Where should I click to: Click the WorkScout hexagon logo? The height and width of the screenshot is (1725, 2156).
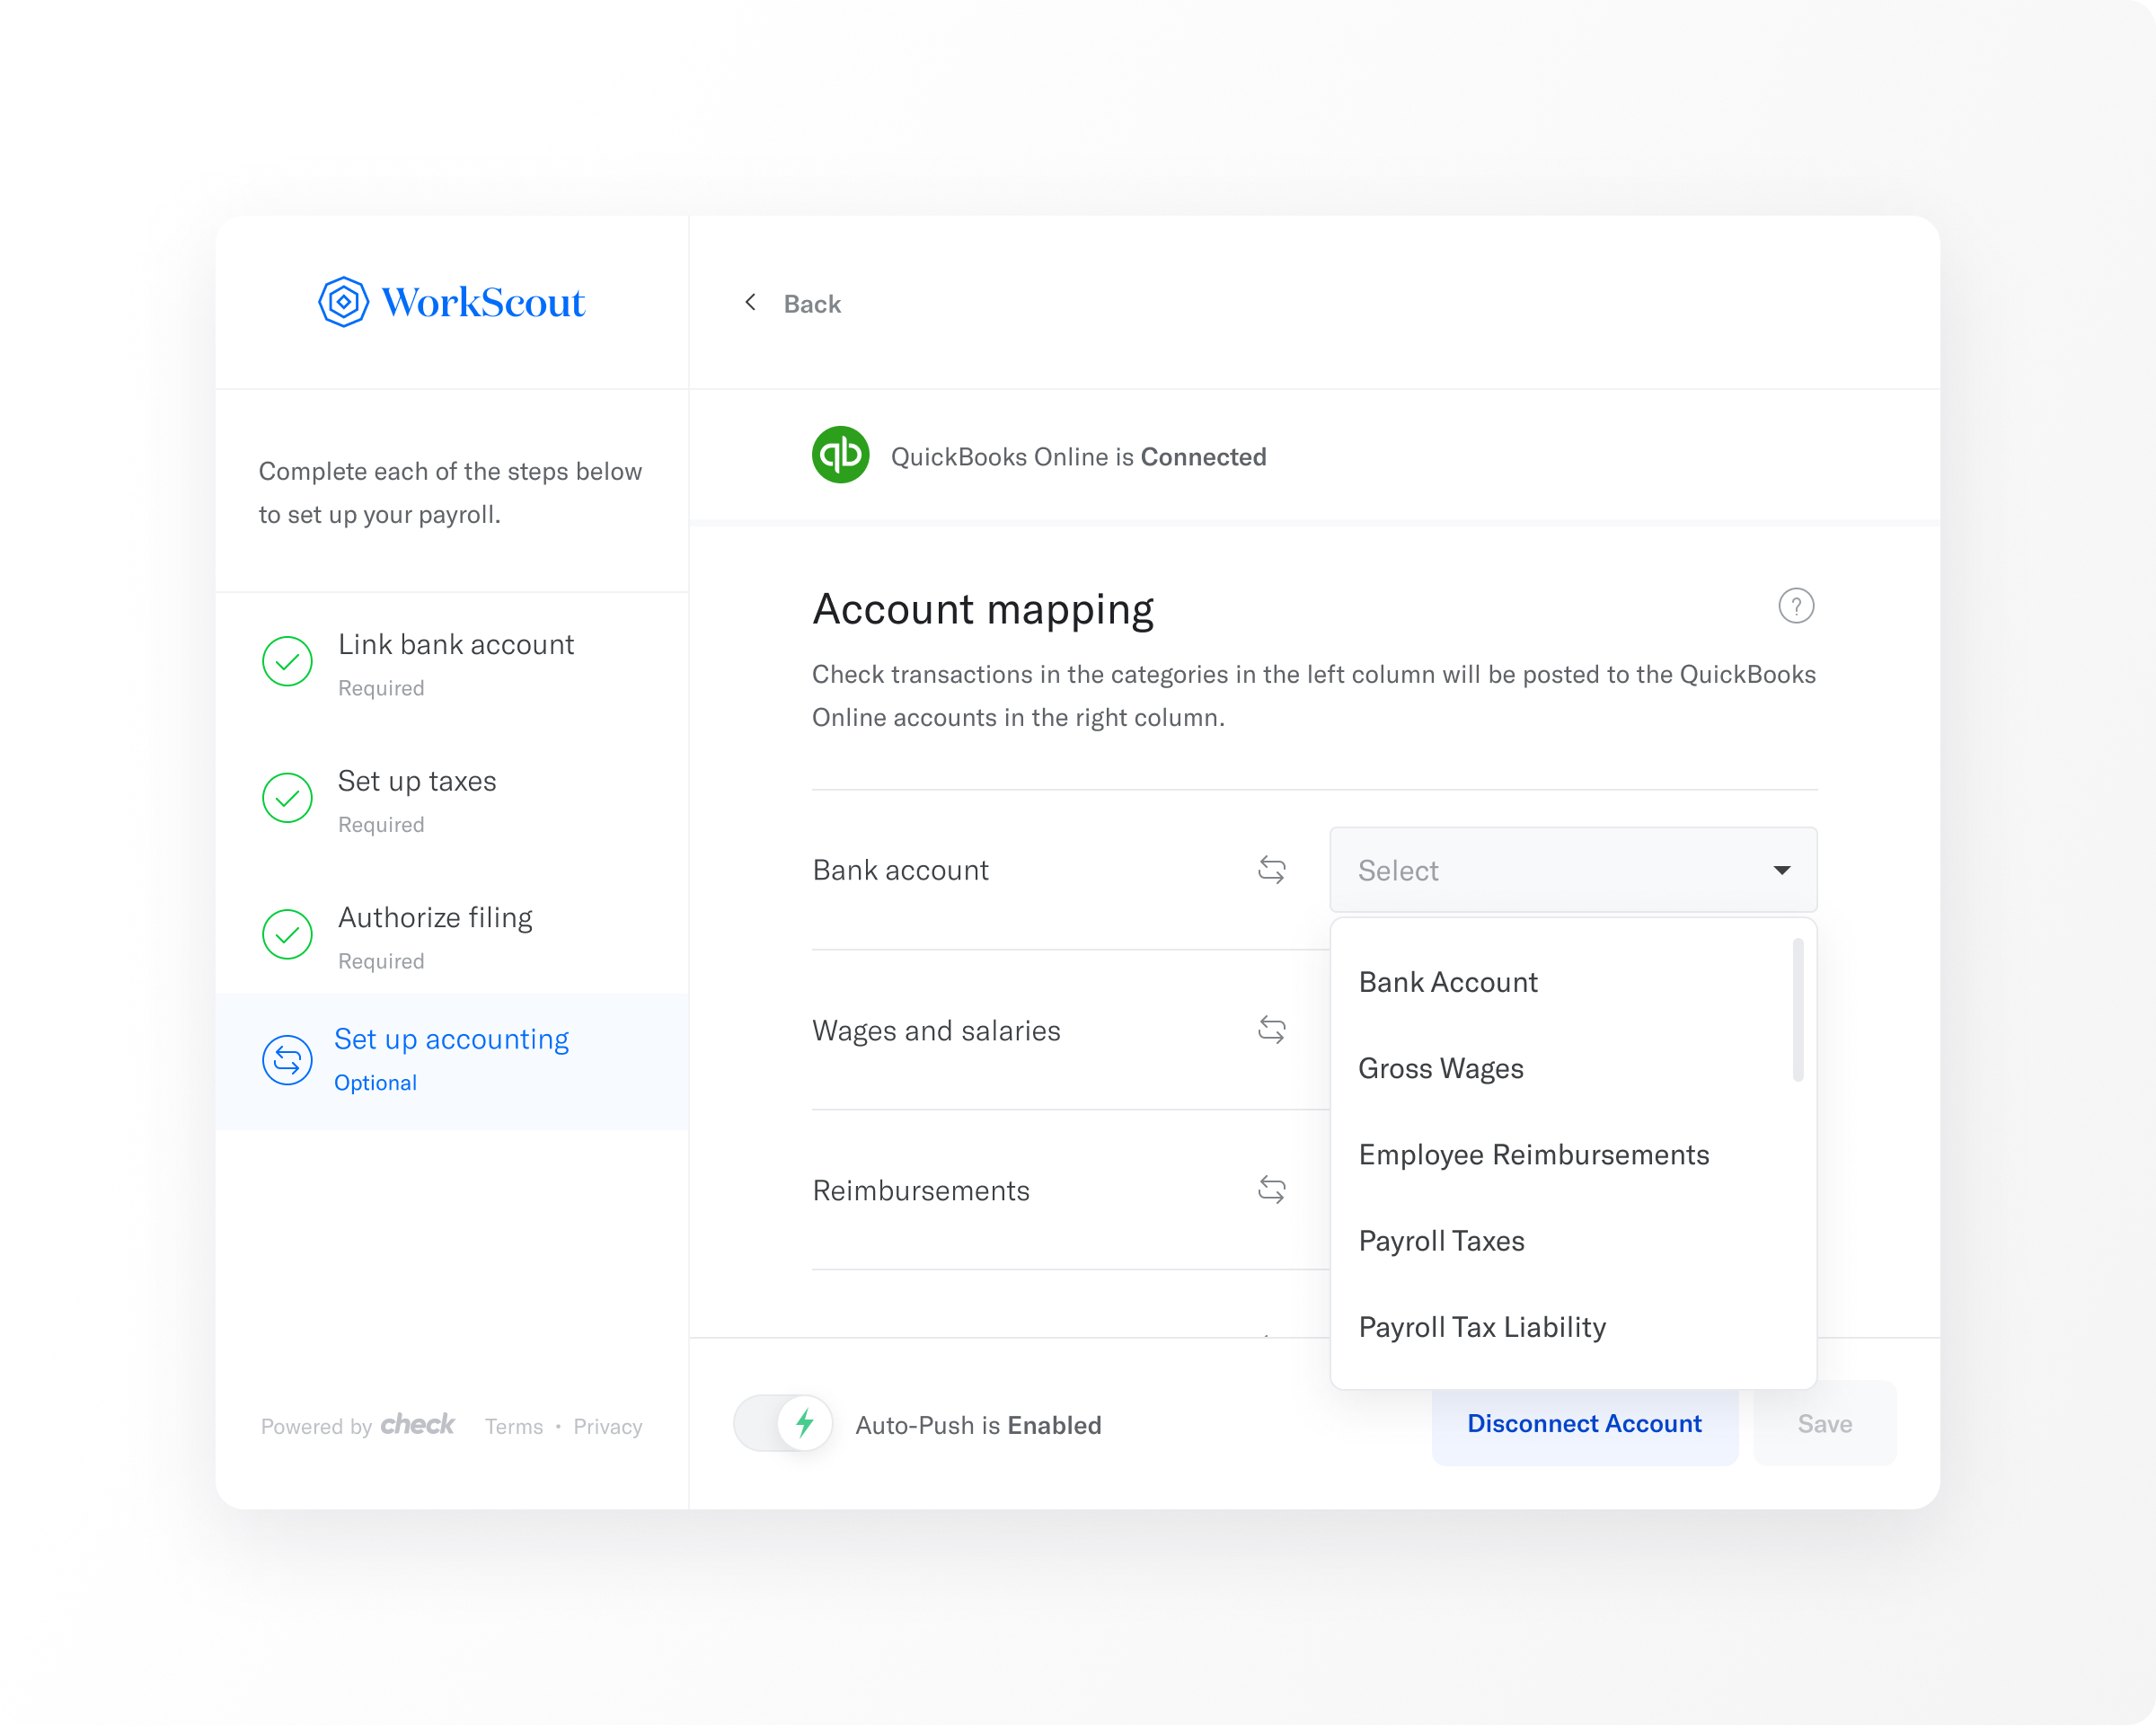click(343, 302)
